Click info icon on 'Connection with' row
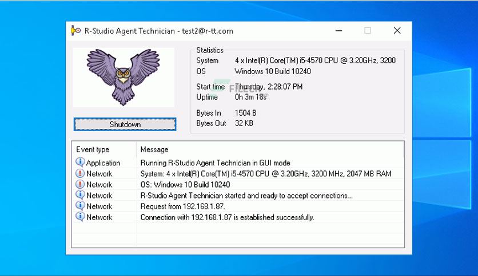 coord(80,217)
